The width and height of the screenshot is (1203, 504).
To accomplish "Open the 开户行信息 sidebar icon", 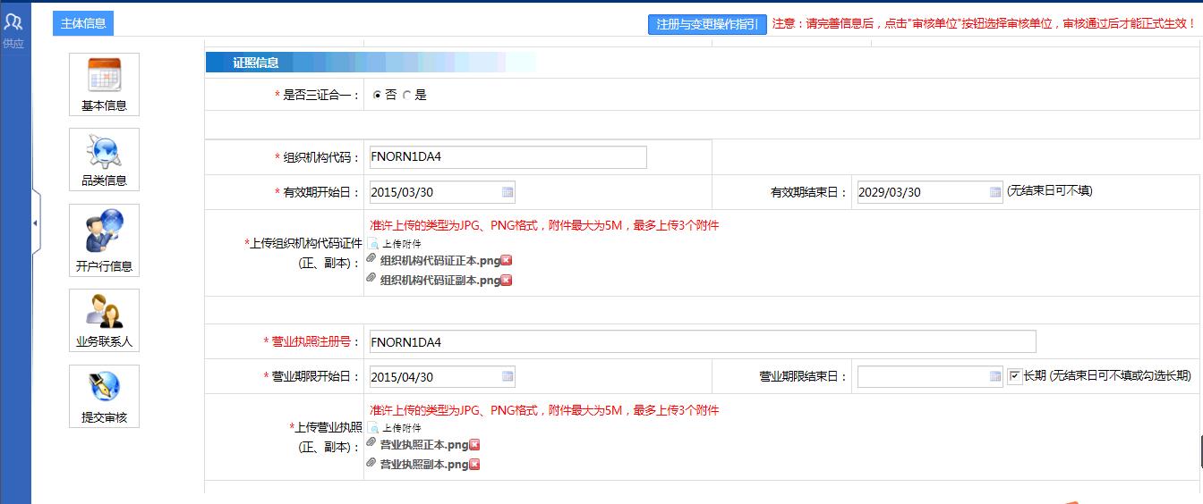I will (104, 239).
